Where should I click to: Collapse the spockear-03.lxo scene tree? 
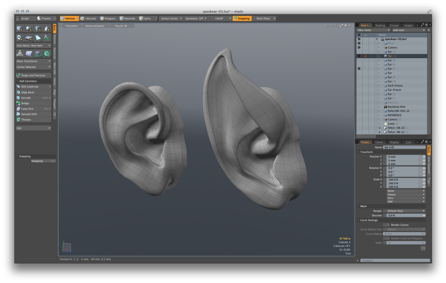pos(377,39)
